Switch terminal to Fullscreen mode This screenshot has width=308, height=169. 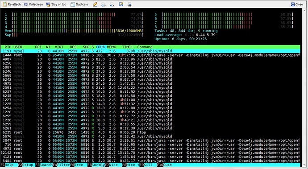coord(33,4)
